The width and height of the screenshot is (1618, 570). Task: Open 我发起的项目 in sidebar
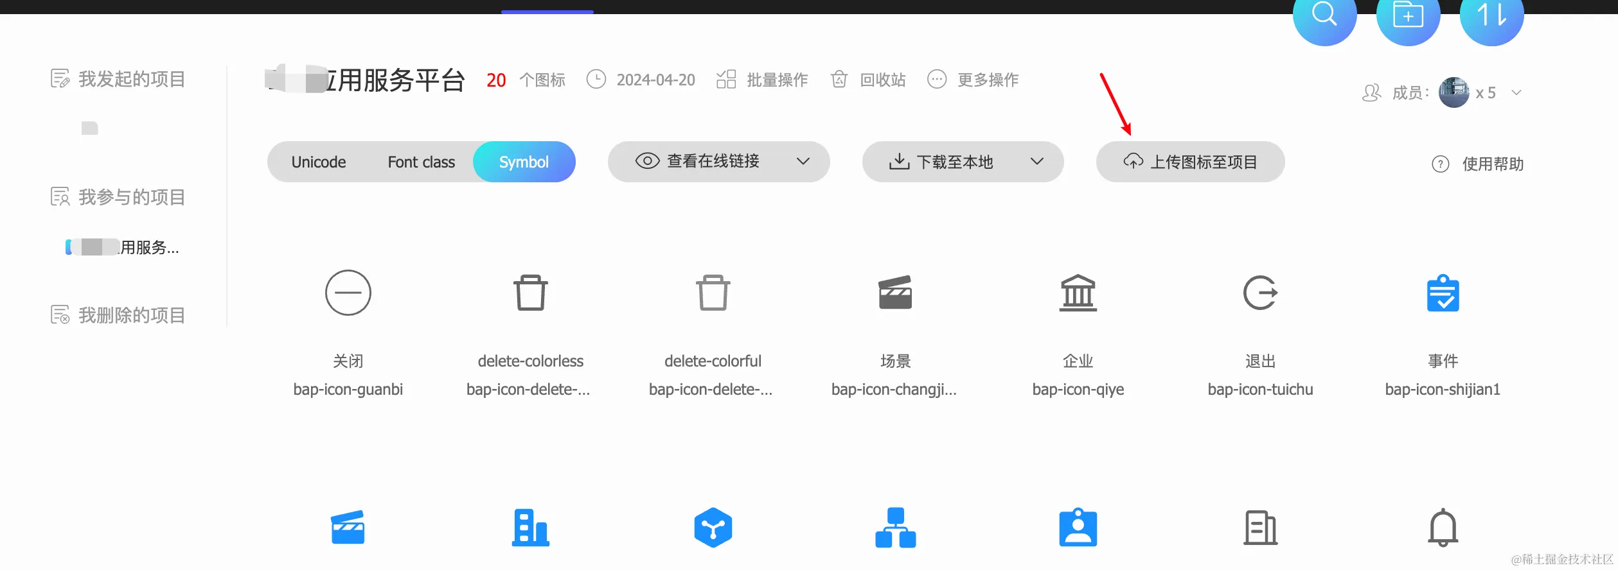point(132,79)
